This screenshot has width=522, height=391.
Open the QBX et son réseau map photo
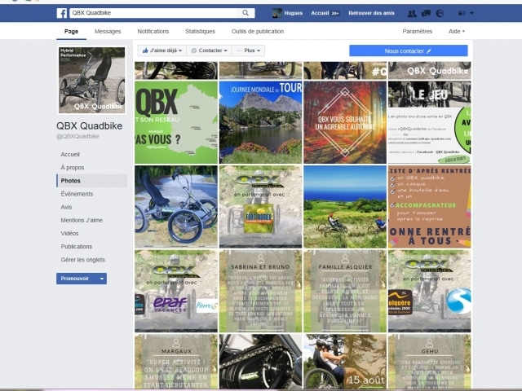176,122
